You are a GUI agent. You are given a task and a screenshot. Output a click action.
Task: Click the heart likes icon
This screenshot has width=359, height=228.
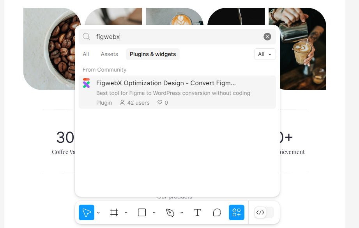pyautogui.click(x=160, y=103)
